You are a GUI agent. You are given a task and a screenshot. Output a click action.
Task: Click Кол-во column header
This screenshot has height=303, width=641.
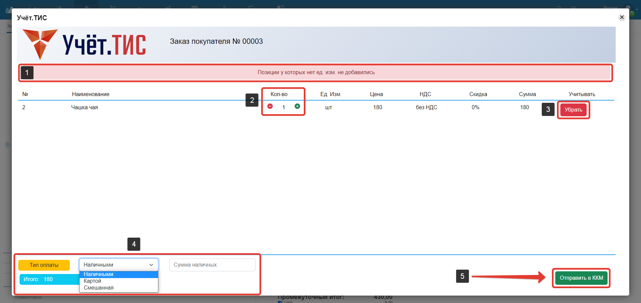tap(279, 94)
